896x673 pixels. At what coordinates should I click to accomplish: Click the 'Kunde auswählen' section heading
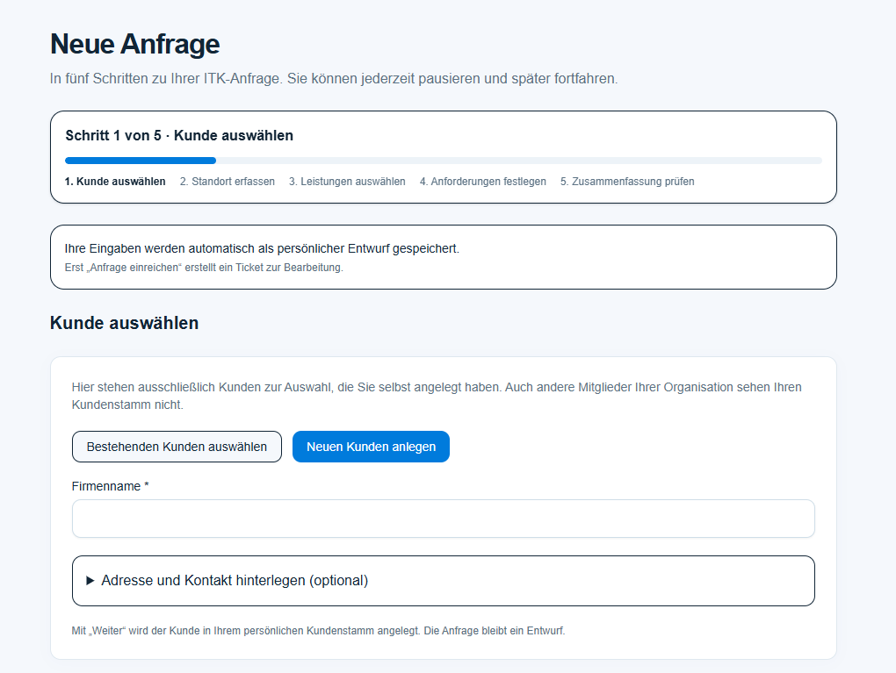coord(125,323)
